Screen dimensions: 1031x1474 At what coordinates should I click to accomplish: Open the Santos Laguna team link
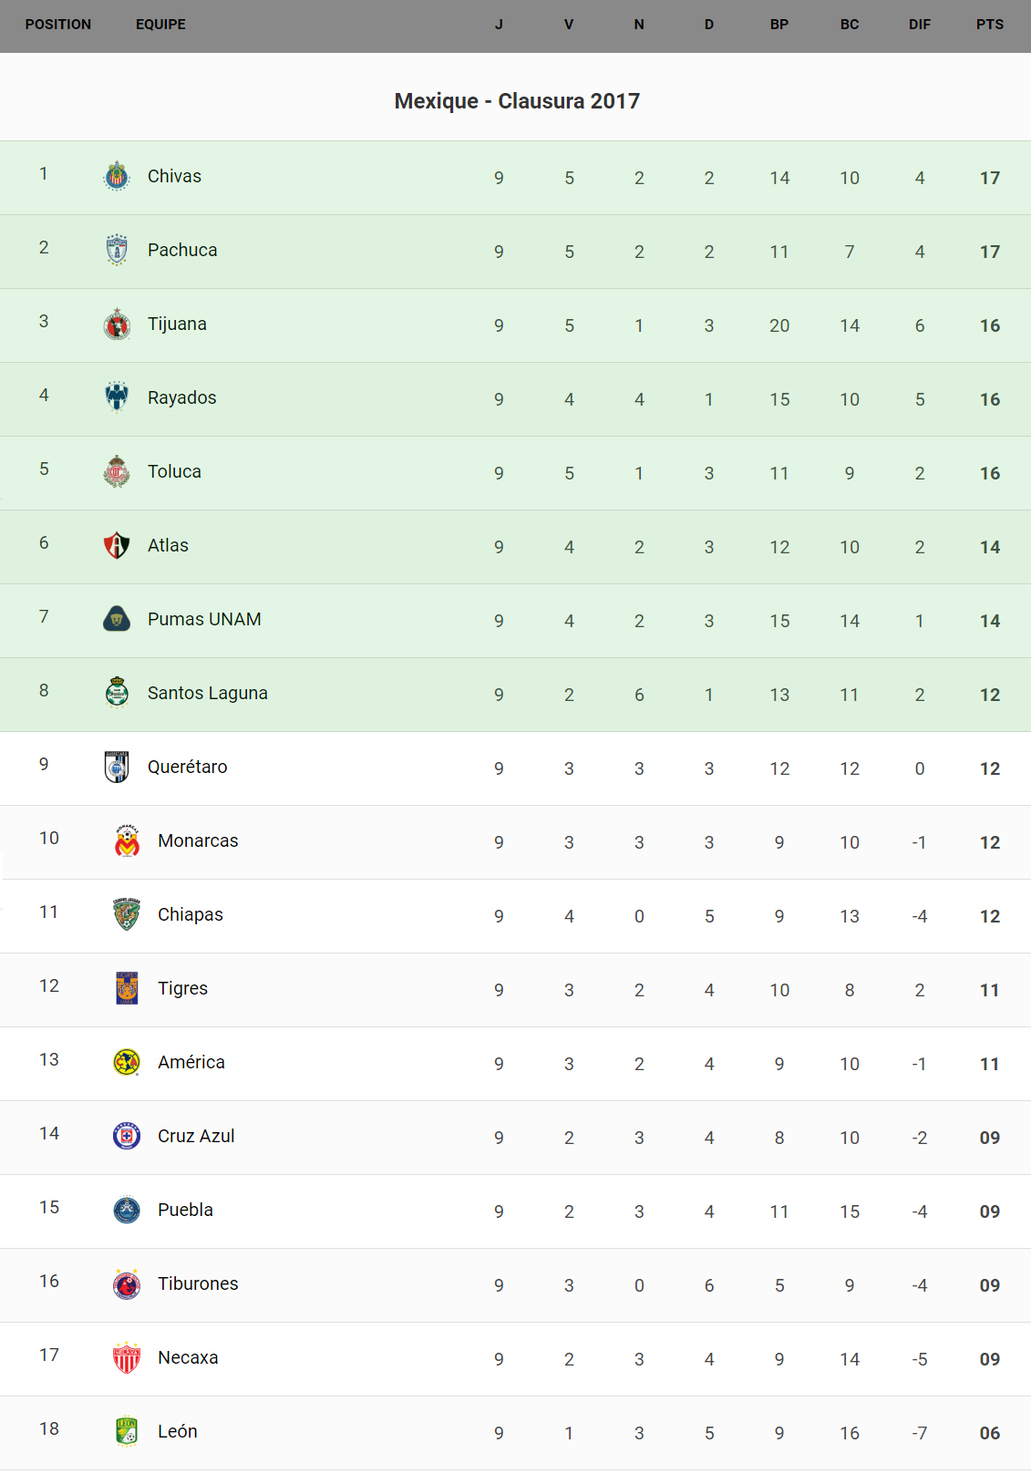click(x=207, y=693)
